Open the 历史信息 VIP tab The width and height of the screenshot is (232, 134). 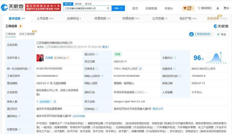click(215, 18)
